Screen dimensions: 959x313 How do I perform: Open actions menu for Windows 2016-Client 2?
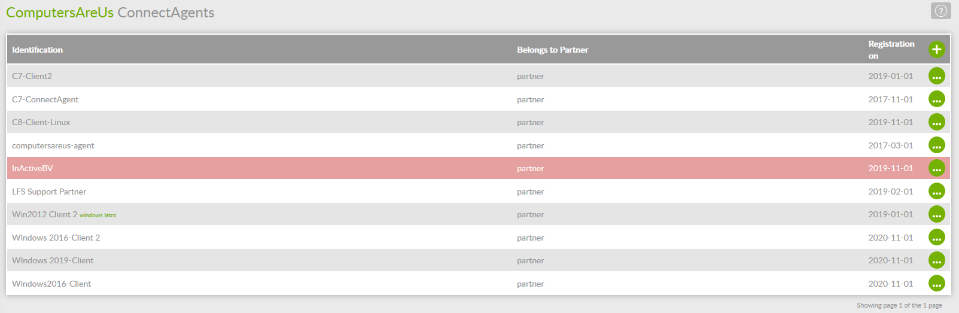[x=936, y=238]
